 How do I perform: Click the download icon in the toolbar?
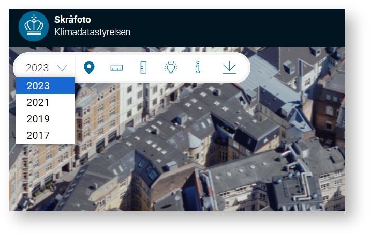229,68
